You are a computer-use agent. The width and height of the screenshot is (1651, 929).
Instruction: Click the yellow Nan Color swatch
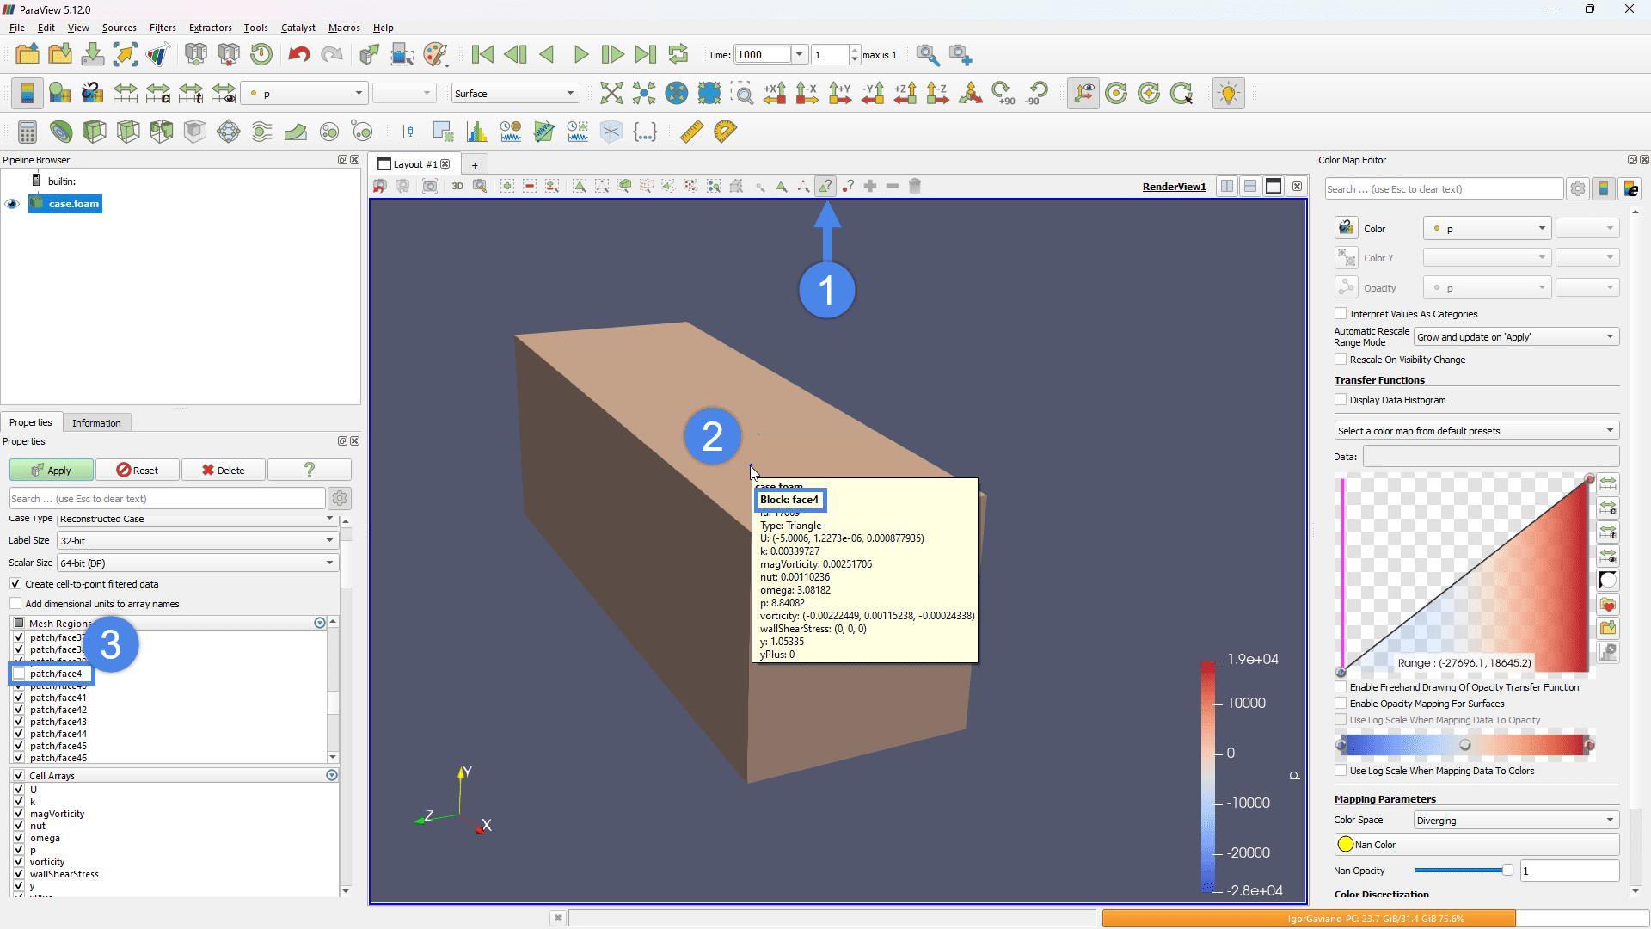pyautogui.click(x=1346, y=845)
